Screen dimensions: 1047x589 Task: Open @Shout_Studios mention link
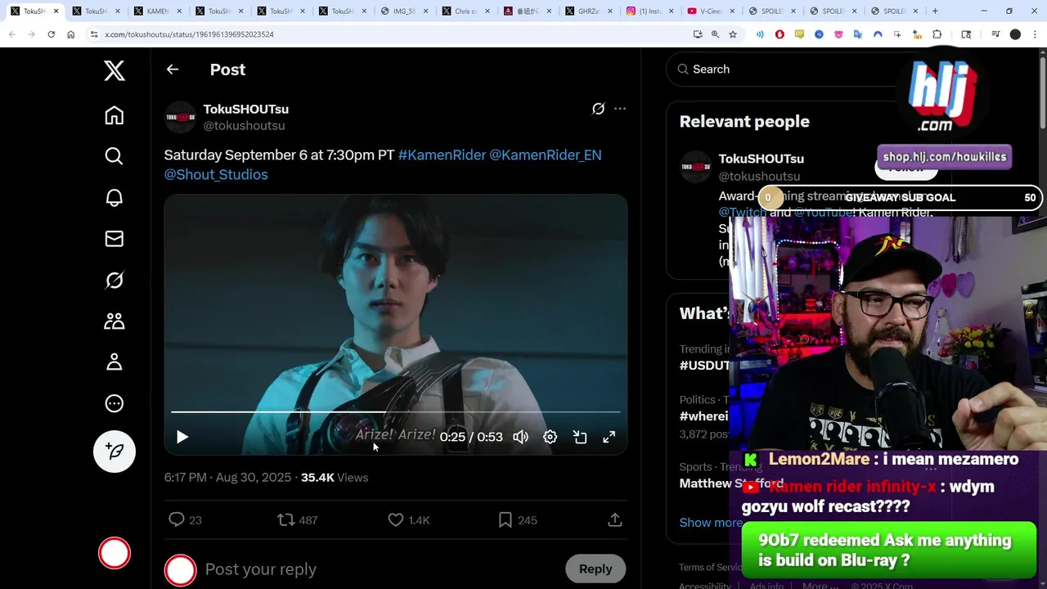click(216, 174)
